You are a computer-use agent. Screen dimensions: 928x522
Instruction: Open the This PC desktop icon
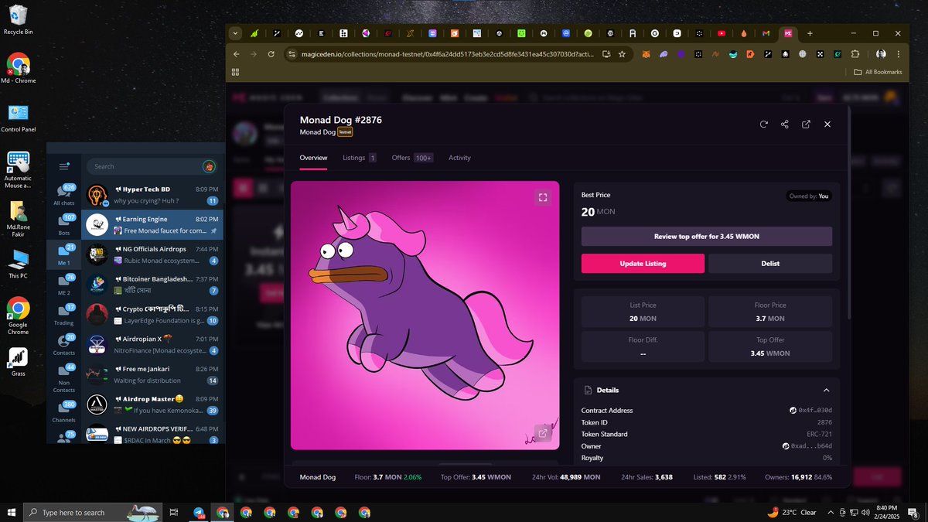point(18,264)
